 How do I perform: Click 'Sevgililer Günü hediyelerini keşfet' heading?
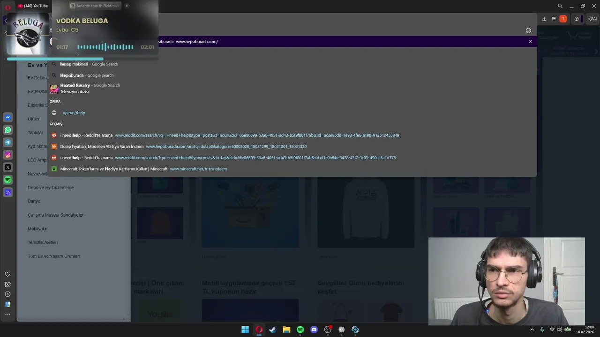click(360, 287)
